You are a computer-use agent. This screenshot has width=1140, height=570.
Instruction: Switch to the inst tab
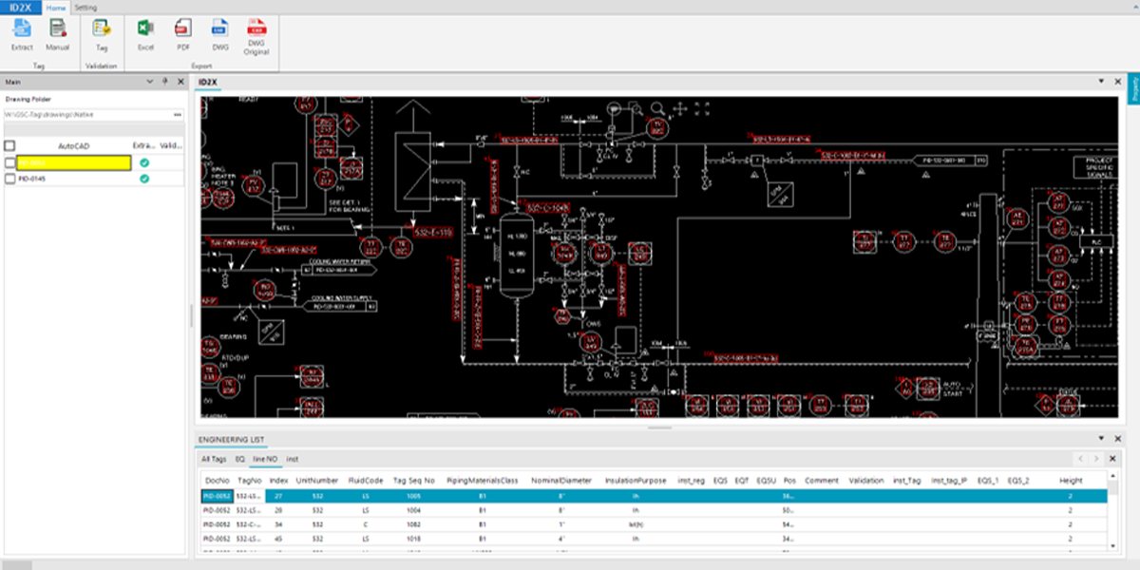(x=293, y=458)
